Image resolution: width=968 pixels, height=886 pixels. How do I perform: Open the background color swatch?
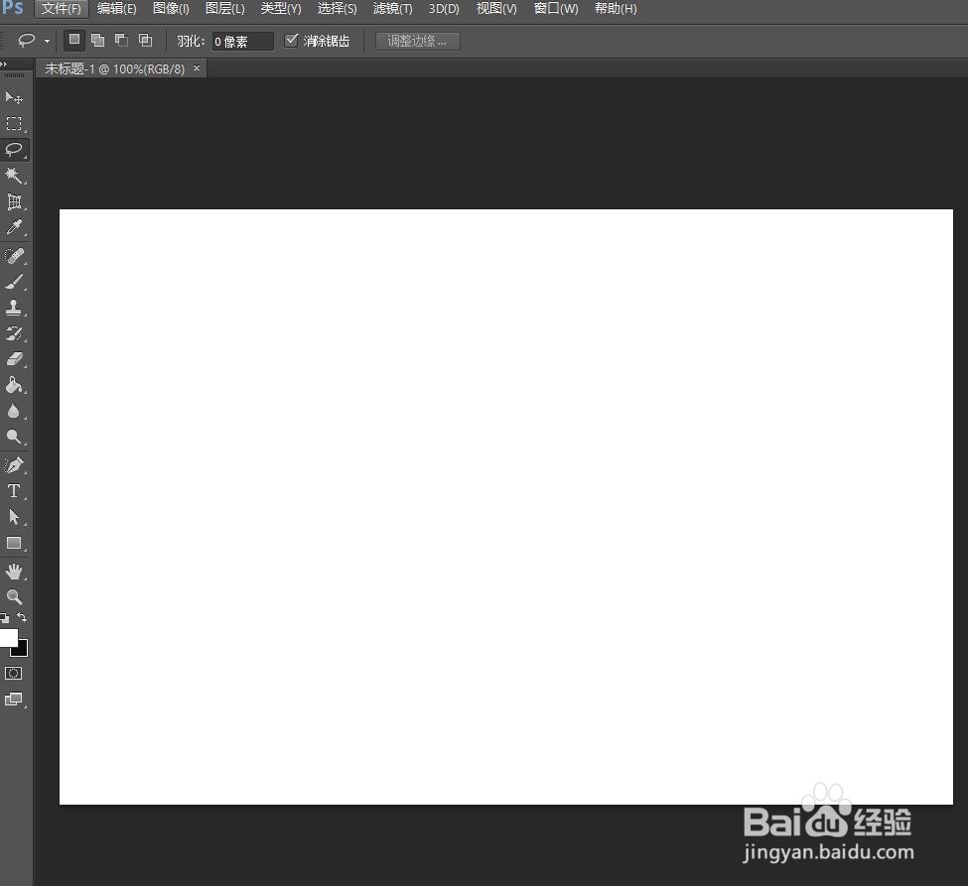point(23,650)
